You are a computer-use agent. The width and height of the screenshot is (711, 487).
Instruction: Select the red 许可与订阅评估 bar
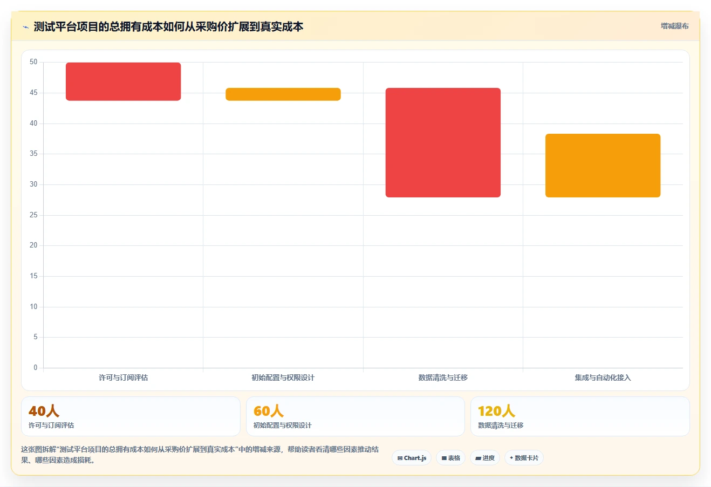tap(124, 81)
